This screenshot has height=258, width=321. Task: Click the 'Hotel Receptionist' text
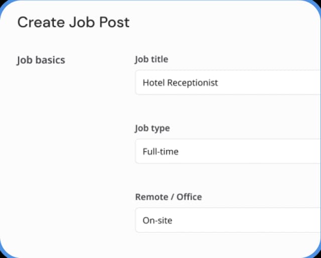pyautogui.click(x=180, y=82)
